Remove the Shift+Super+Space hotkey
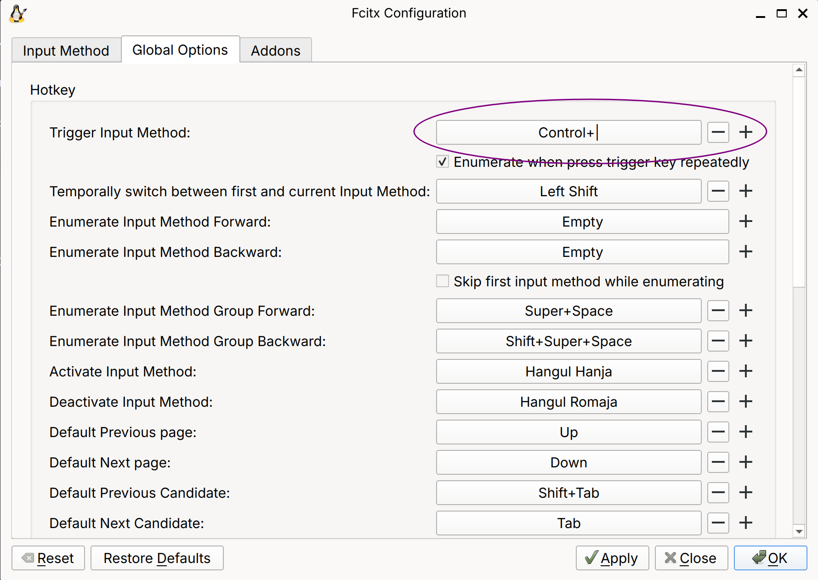 [x=718, y=341]
